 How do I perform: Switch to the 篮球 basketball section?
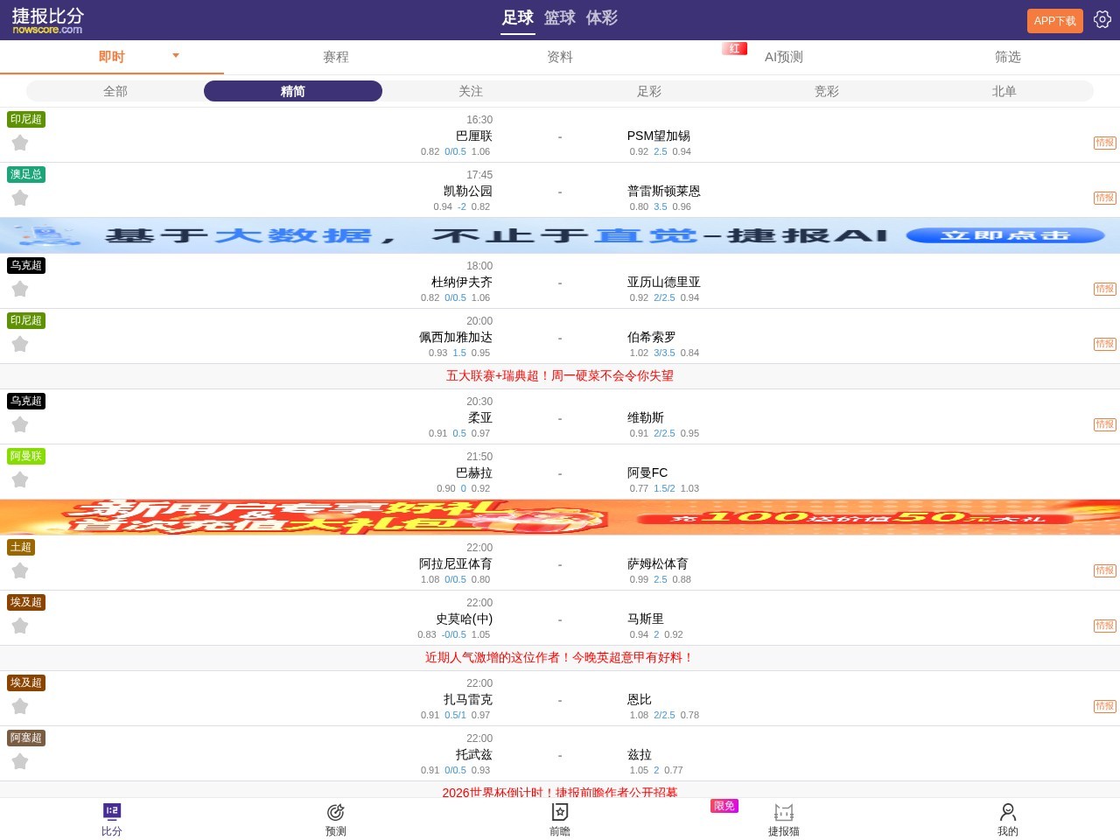click(x=559, y=17)
